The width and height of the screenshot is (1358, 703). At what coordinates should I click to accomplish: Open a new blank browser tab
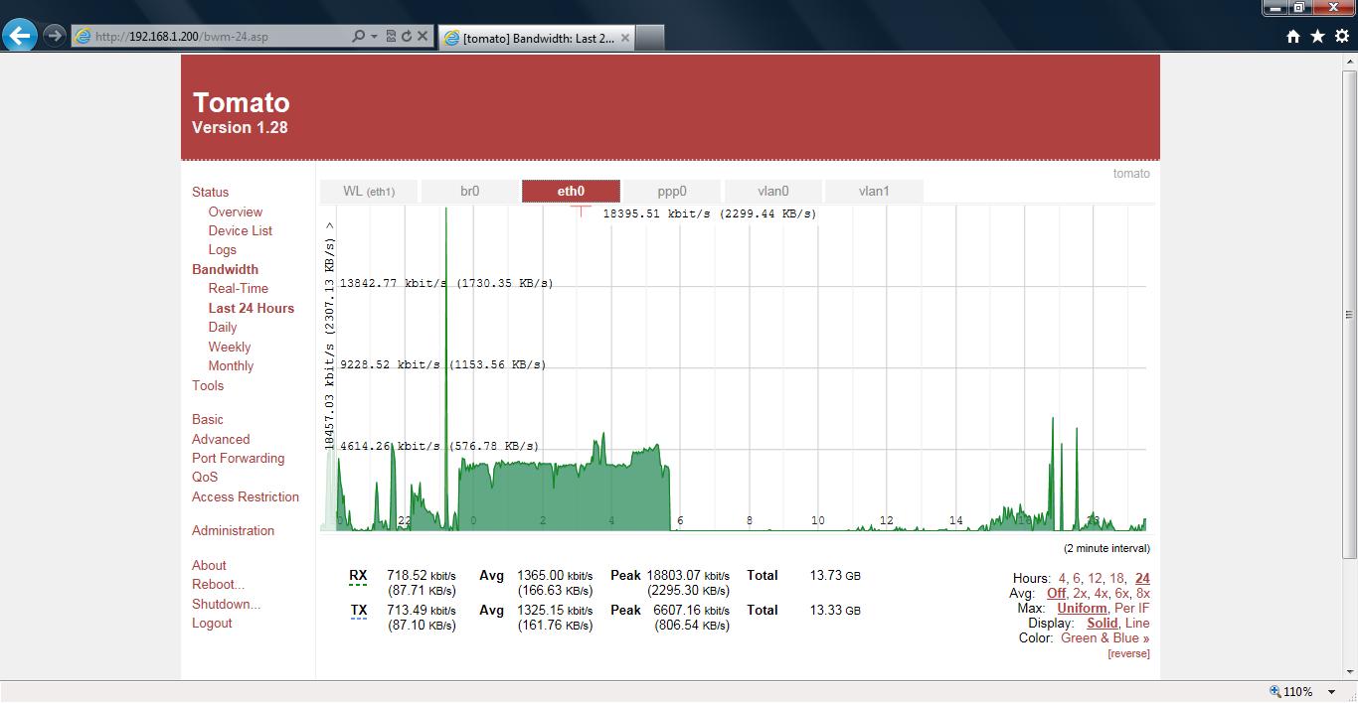[649, 38]
